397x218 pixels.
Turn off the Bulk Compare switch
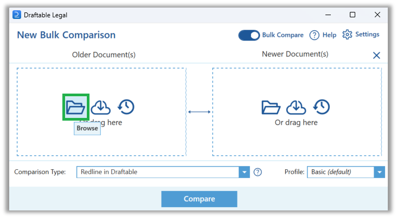pyautogui.click(x=249, y=35)
